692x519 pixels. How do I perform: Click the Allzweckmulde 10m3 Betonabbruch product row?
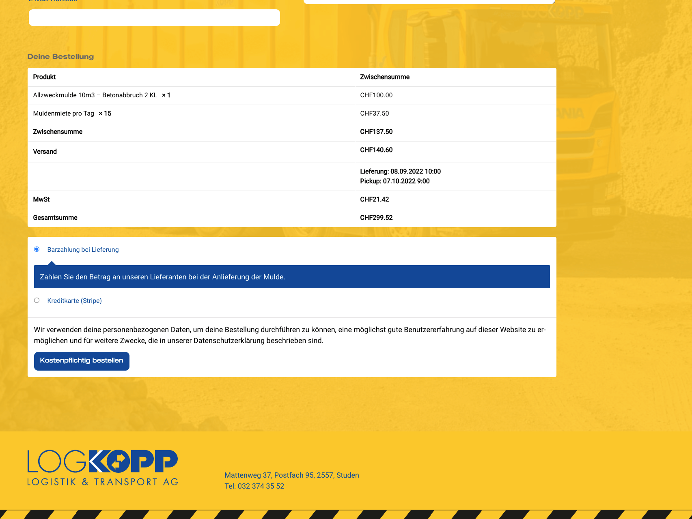[292, 95]
